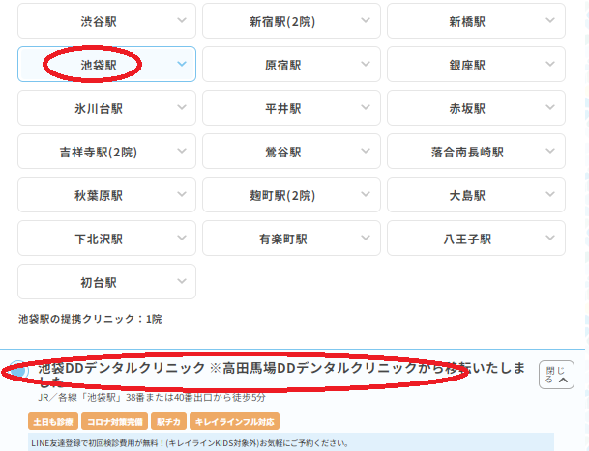The width and height of the screenshot is (589, 451).
Task: Click the 土日も診療 tag
Action: pyautogui.click(x=53, y=421)
